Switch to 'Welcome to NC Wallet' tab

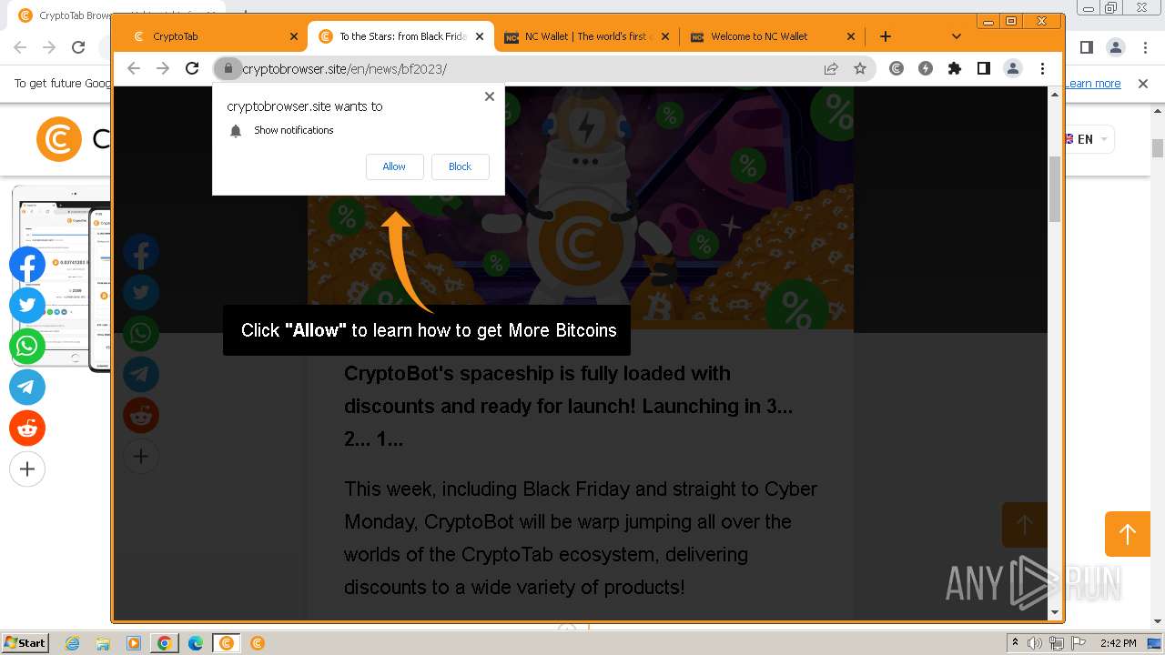pos(774,36)
